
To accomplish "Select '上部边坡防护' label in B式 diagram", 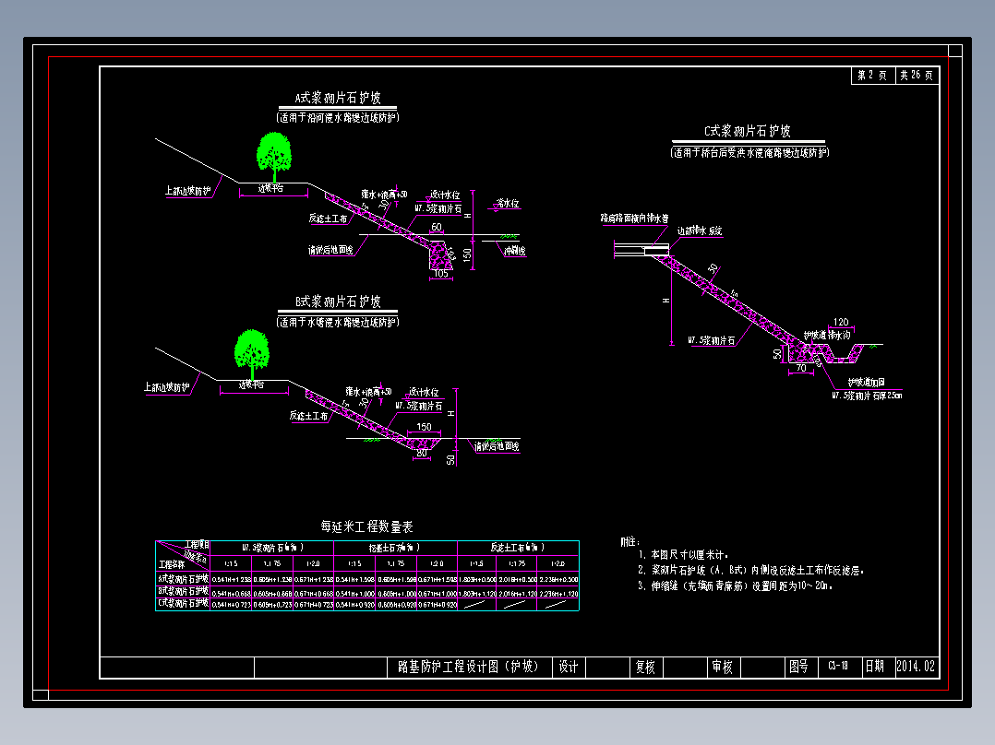I will (167, 387).
